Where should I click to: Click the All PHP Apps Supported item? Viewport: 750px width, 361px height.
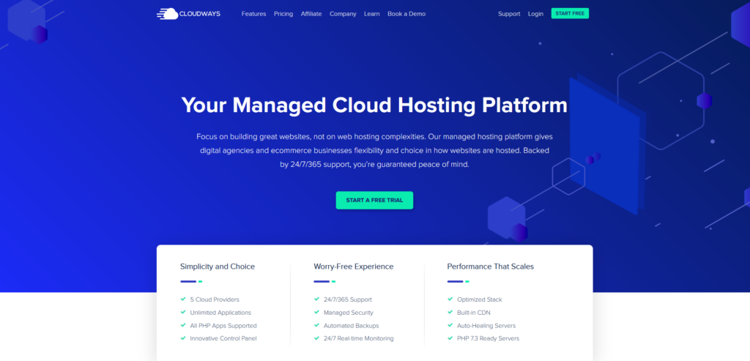[223, 326]
